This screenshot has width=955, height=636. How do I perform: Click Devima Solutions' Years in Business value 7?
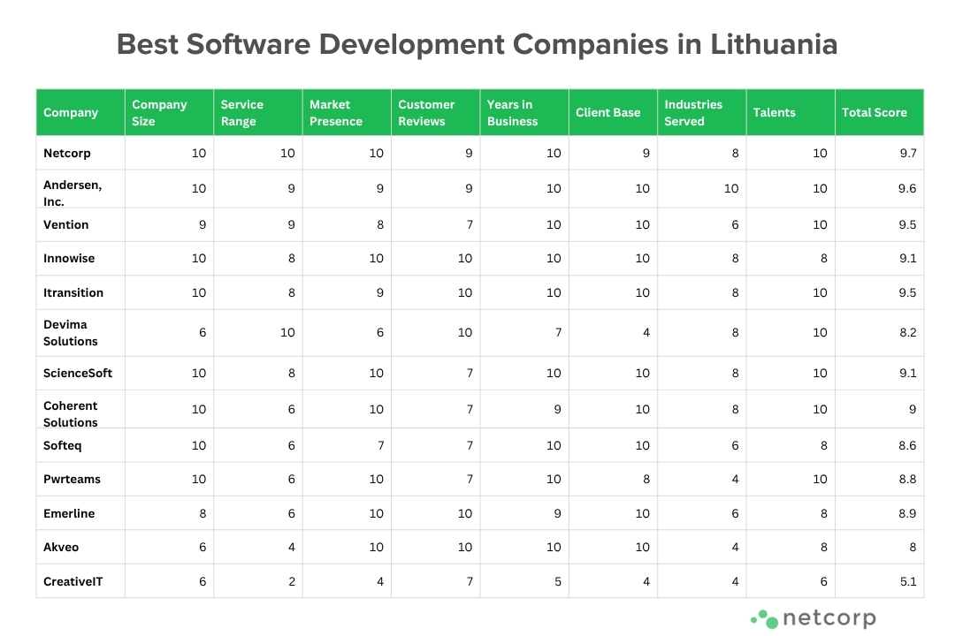558,332
